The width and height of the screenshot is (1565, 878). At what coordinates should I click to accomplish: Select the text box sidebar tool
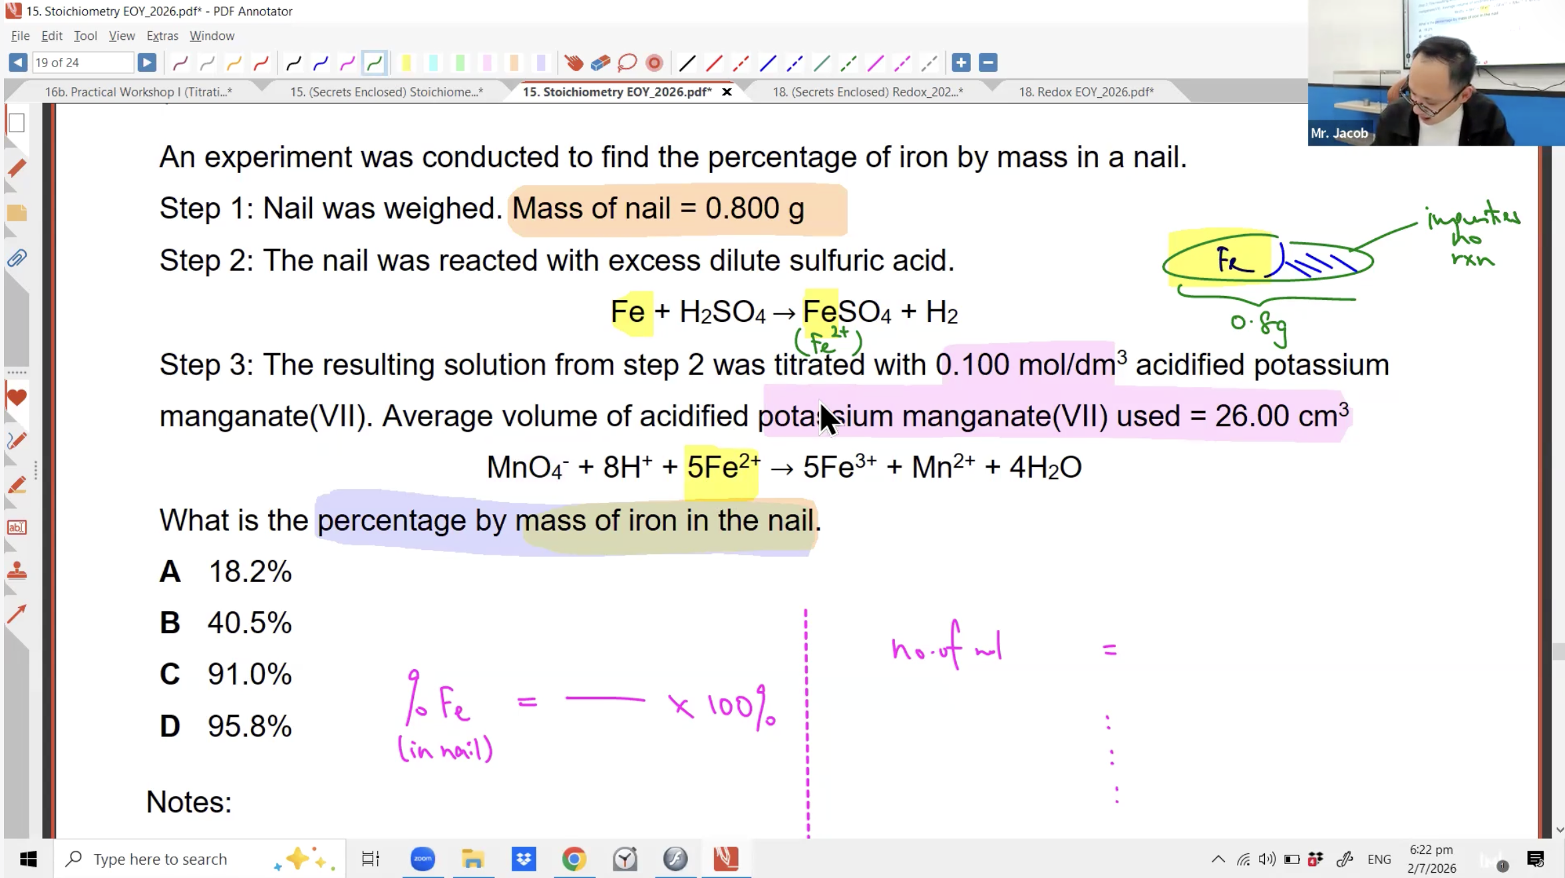[17, 527]
